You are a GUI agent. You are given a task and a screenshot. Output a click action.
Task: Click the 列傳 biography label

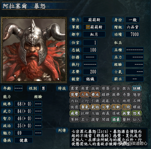62,131
